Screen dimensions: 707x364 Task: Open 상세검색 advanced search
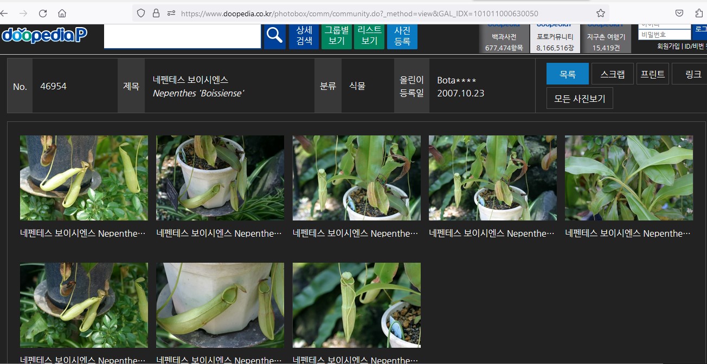tap(304, 36)
